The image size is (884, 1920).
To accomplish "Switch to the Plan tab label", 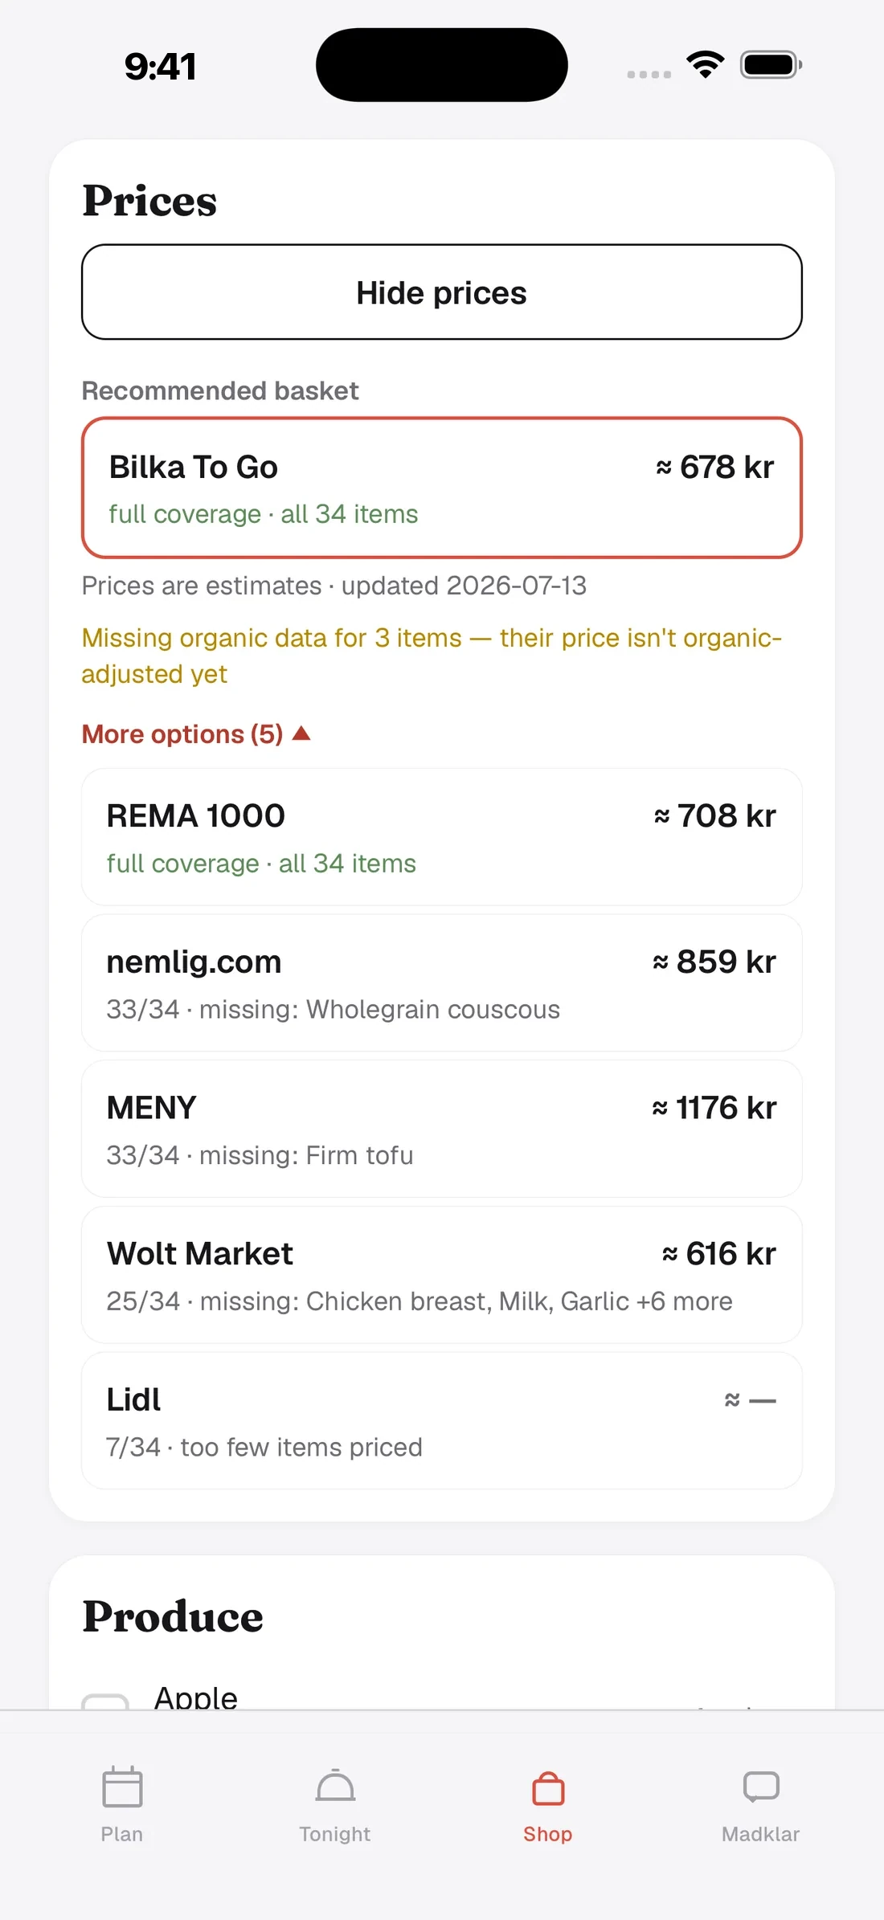I will click(122, 1834).
